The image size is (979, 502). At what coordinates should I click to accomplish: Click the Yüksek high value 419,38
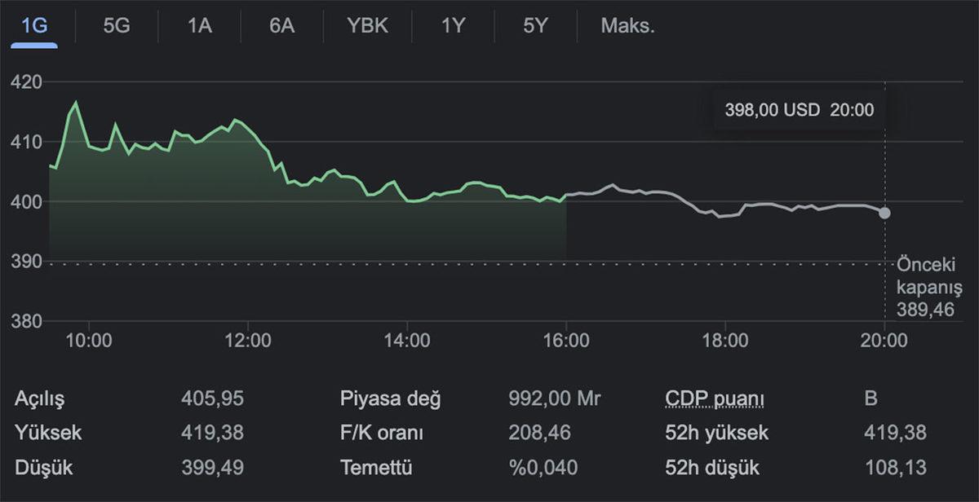point(214,433)
